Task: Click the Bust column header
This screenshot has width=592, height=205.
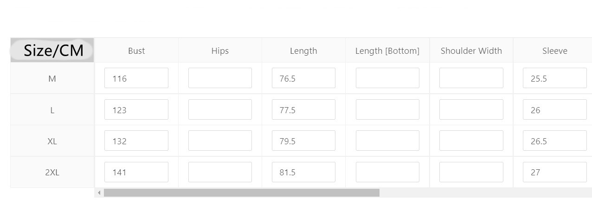Action: pyautogui.click(x=136, y=51)
